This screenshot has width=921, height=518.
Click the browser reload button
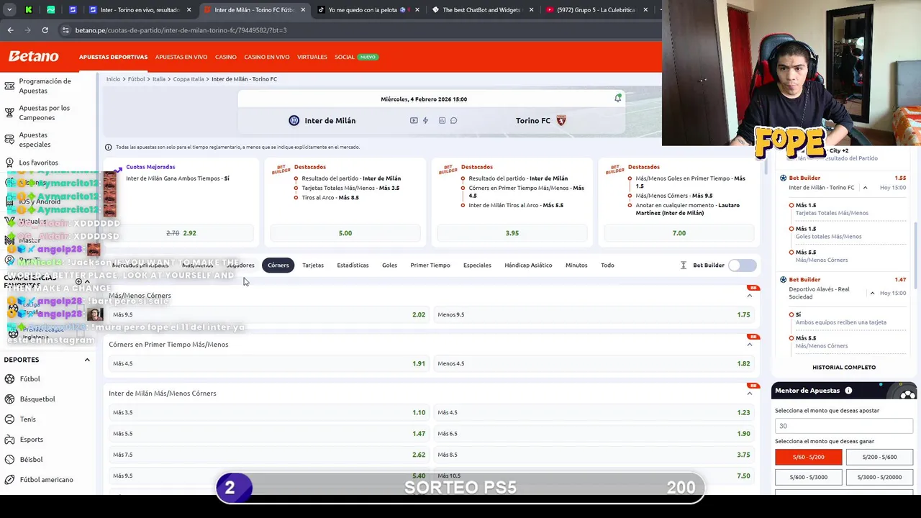(x=45, y=30)
